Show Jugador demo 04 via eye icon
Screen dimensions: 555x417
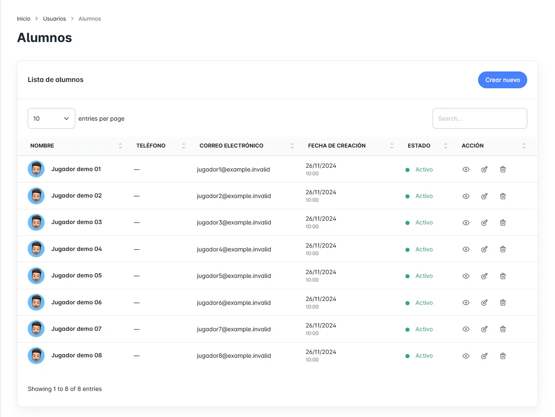pyautogui.click(x=466, y=249)
